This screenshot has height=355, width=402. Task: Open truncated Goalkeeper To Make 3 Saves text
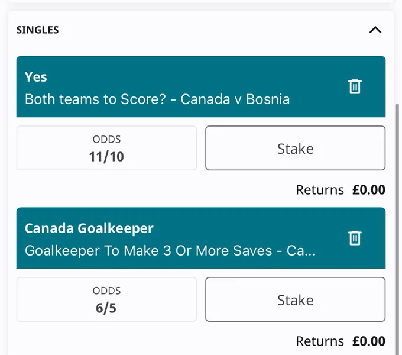click(x=170, y=251)
